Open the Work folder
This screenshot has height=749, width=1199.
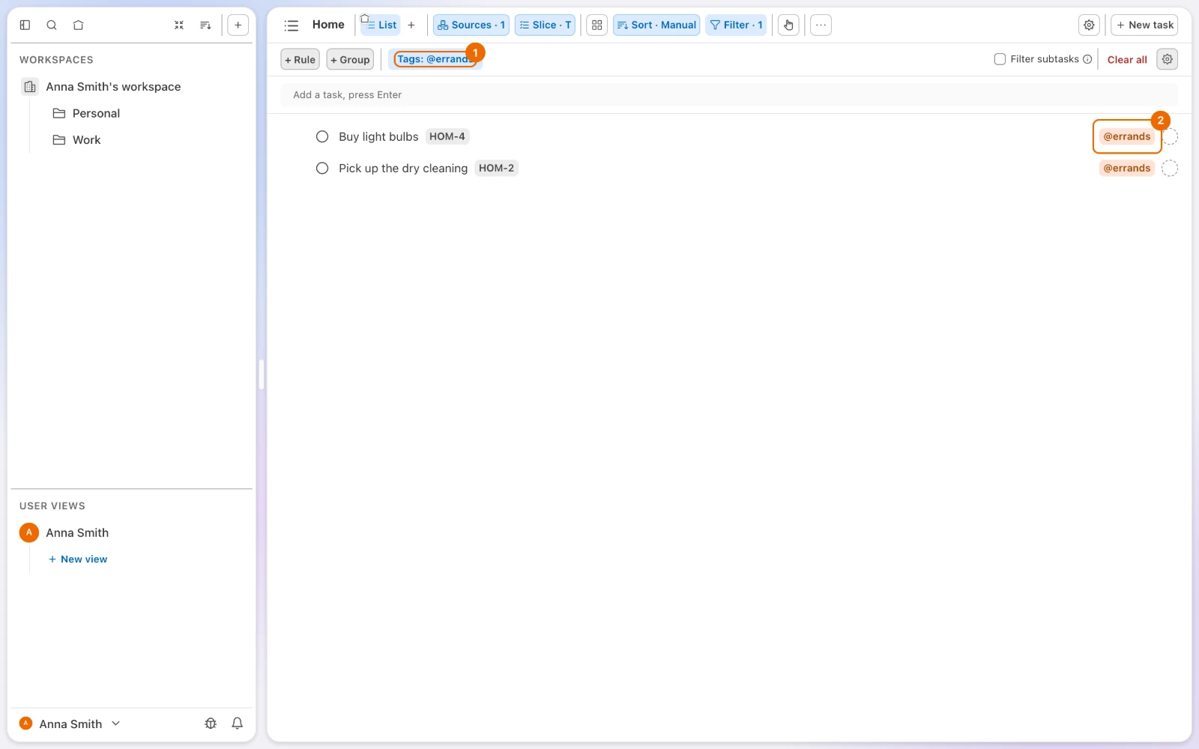[x=86, y=140]
